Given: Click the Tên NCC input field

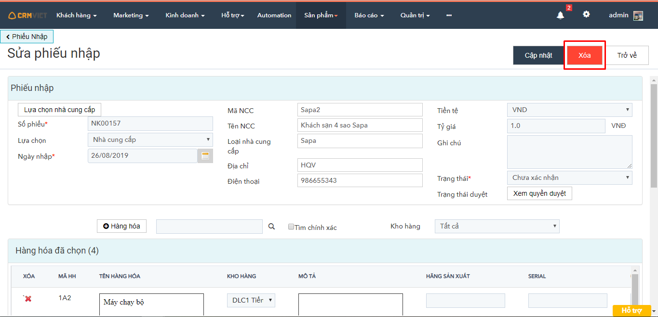Looking at the screenshot, I should (x=360, y=125).
